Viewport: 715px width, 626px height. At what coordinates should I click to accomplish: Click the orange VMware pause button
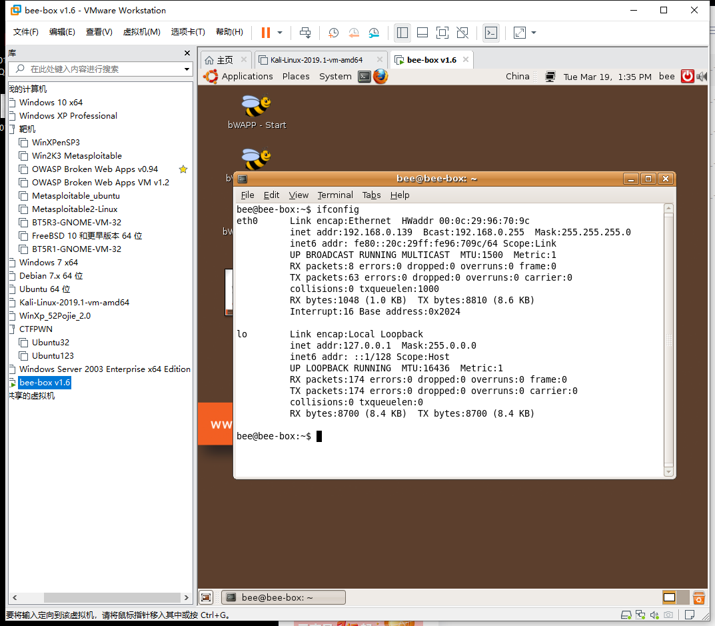pyautogui.click(x=266, y=33)
